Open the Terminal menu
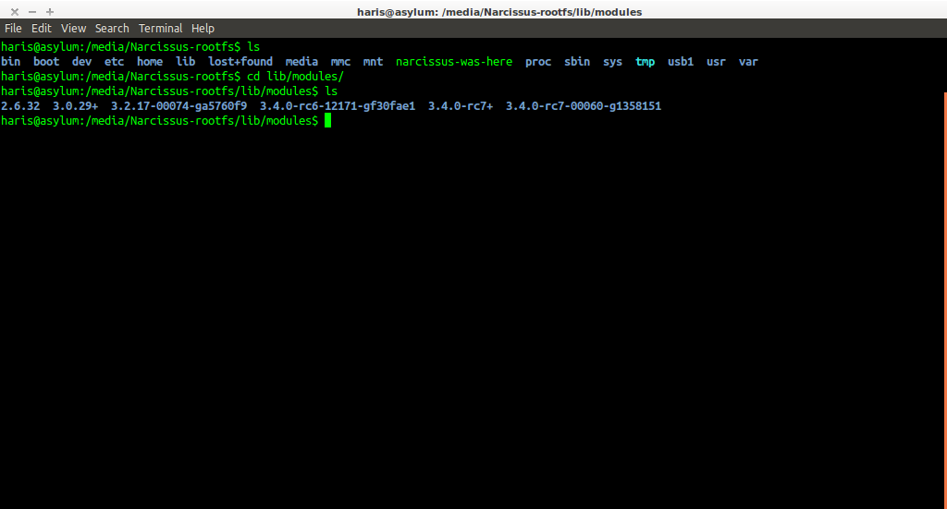 coord(161,29)
